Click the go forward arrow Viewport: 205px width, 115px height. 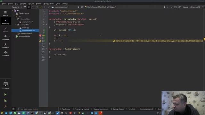[x=45, y=7]
